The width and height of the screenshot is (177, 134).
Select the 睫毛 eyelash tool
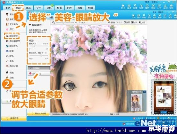pyautogui.click(x=10, y=56)
